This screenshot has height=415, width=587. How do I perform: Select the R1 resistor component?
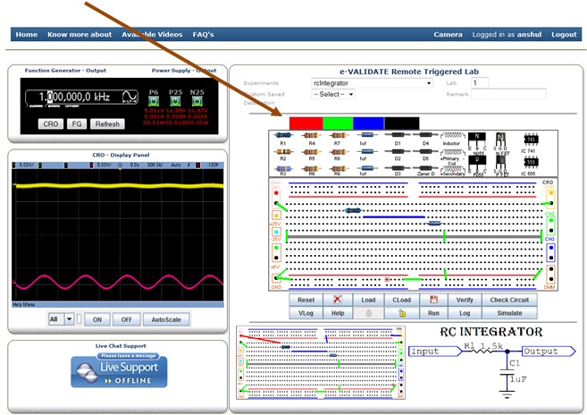[284, 135]
